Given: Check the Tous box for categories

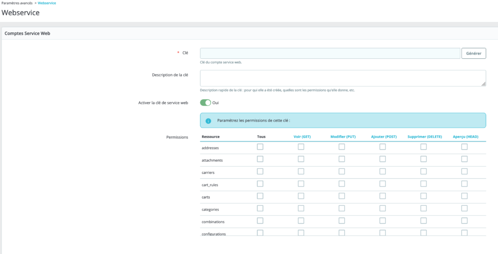Looking at the screenshot, I should pyautogui.click(x=260, y=208).
